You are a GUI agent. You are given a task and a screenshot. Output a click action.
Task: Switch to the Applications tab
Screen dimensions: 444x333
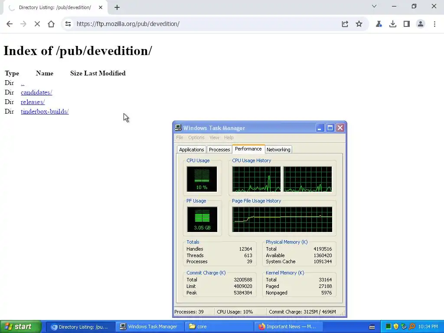[x=191, y=150]
